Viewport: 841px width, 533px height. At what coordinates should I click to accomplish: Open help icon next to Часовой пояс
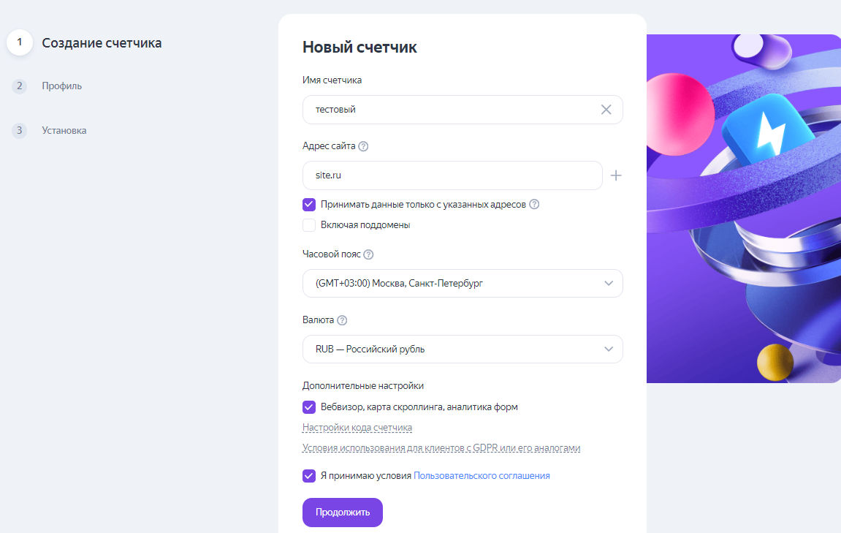coord(368,254)
